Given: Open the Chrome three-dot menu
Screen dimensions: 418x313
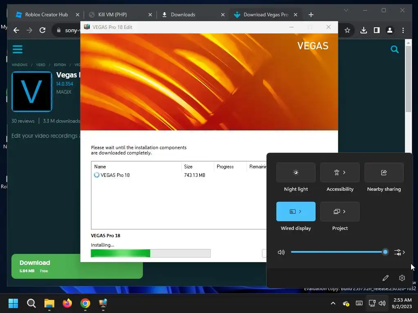Looking at the screenshot, I should 403,30.
